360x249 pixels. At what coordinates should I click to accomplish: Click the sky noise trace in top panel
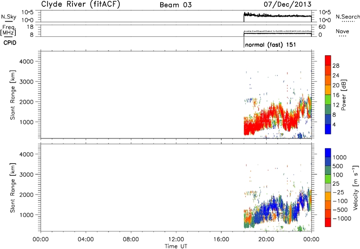278,16
